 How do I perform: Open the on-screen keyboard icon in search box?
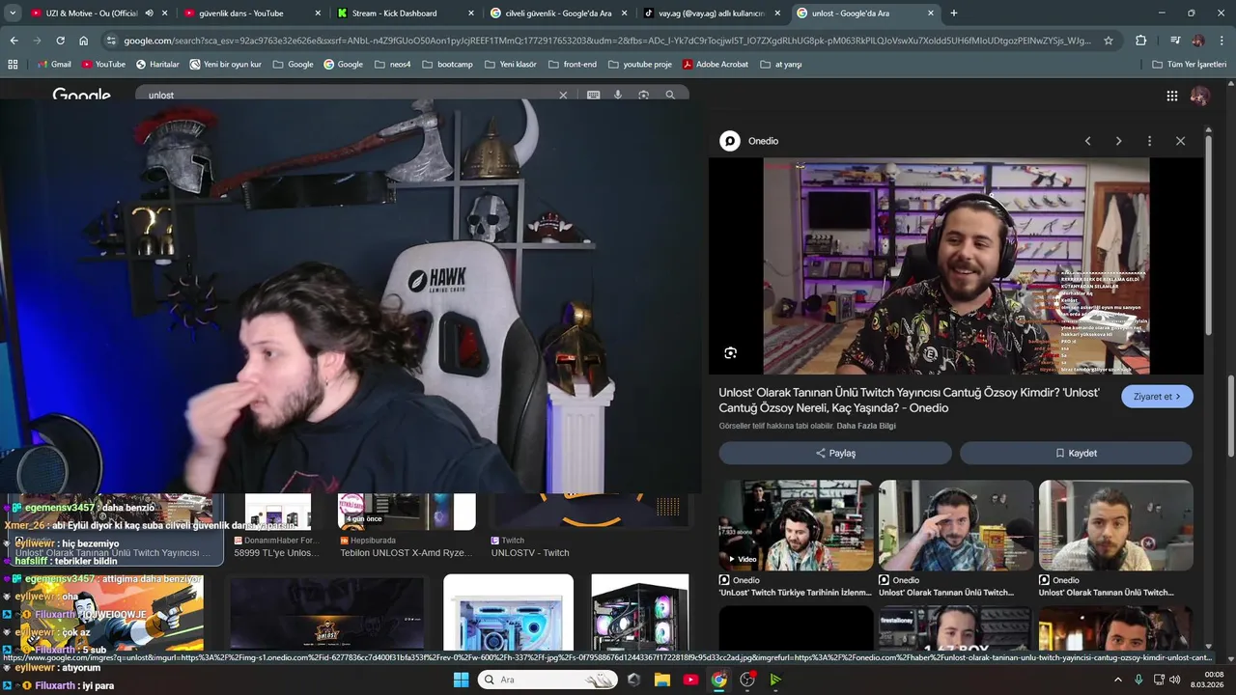(x=593, y=95)
